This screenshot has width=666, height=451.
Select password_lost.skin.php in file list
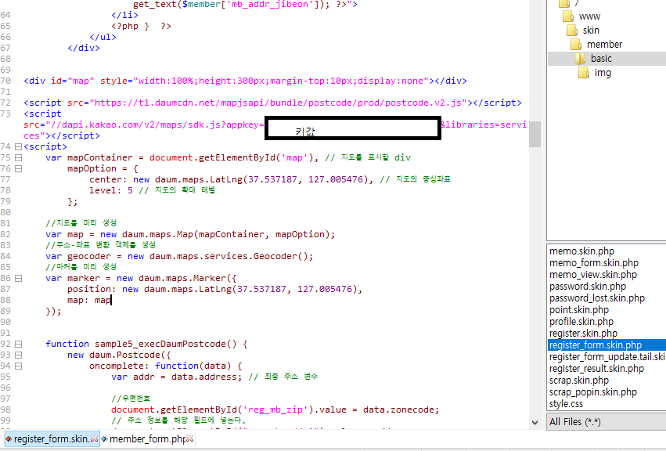[x=596, y=298]
